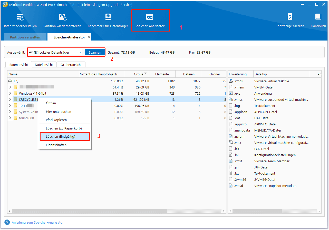The image size is (329, 230).
Task: Click the System Volume folder icon
Action: [15, 112]
